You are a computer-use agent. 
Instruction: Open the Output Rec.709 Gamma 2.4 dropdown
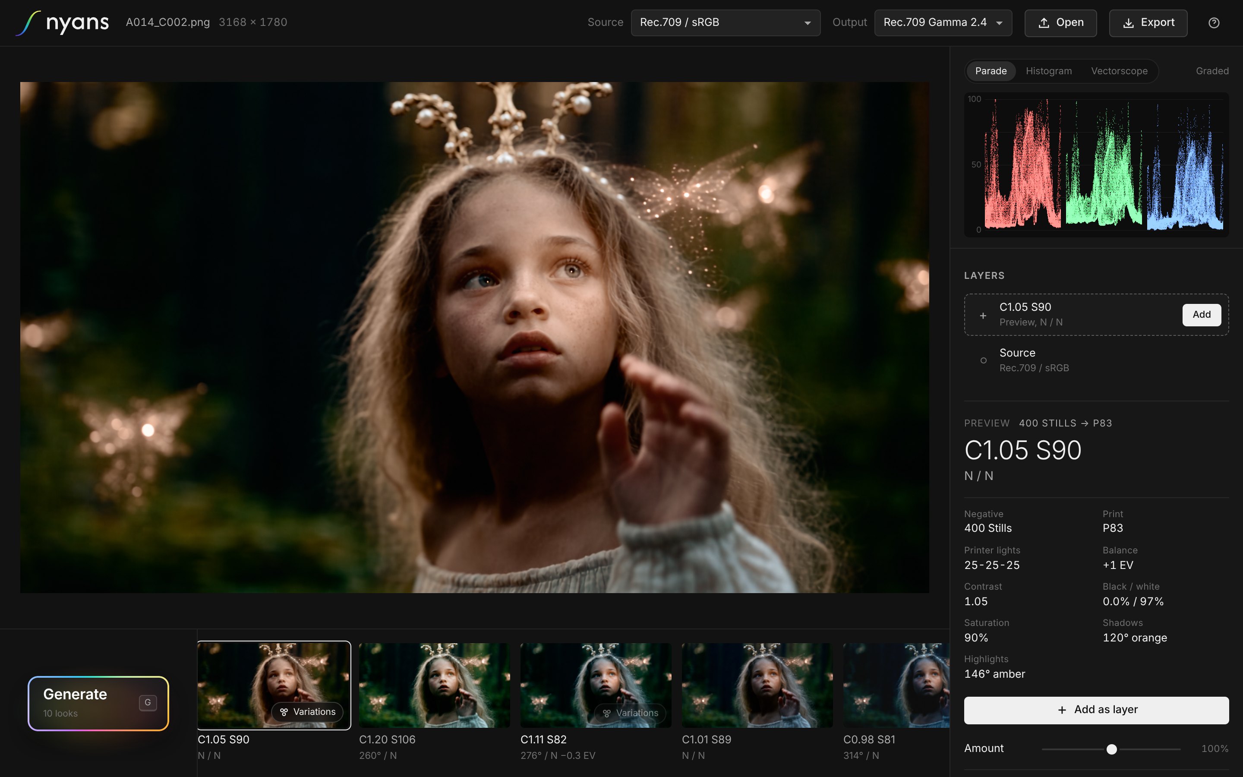click(x=943, y=22)
